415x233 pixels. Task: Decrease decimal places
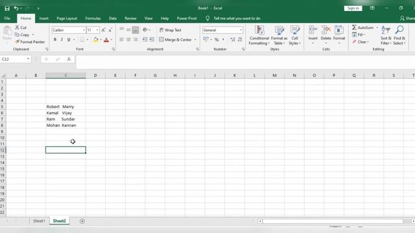coord(240,39)
